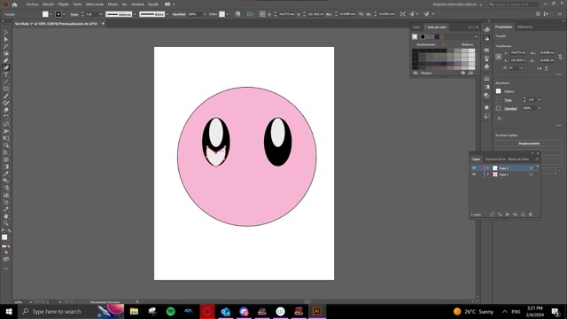
Task: Expand the Capa 1 layer
Action: [x=488, y=175]
